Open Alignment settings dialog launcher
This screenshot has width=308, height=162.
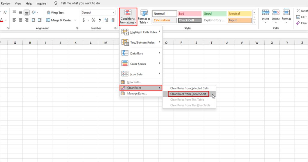(77, 28)
